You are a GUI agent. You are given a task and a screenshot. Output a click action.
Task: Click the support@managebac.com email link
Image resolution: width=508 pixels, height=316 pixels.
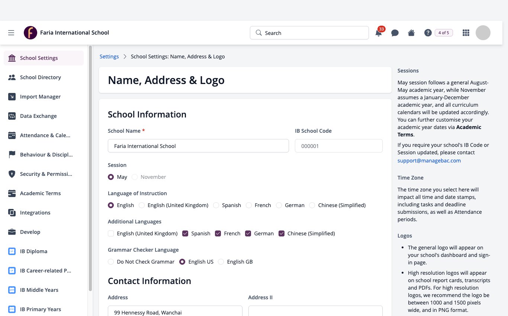click(429, 161)
